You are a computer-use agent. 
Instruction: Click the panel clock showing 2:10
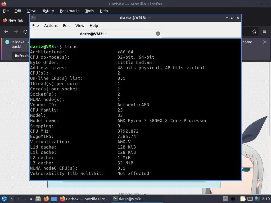click(x=266, y=199)
